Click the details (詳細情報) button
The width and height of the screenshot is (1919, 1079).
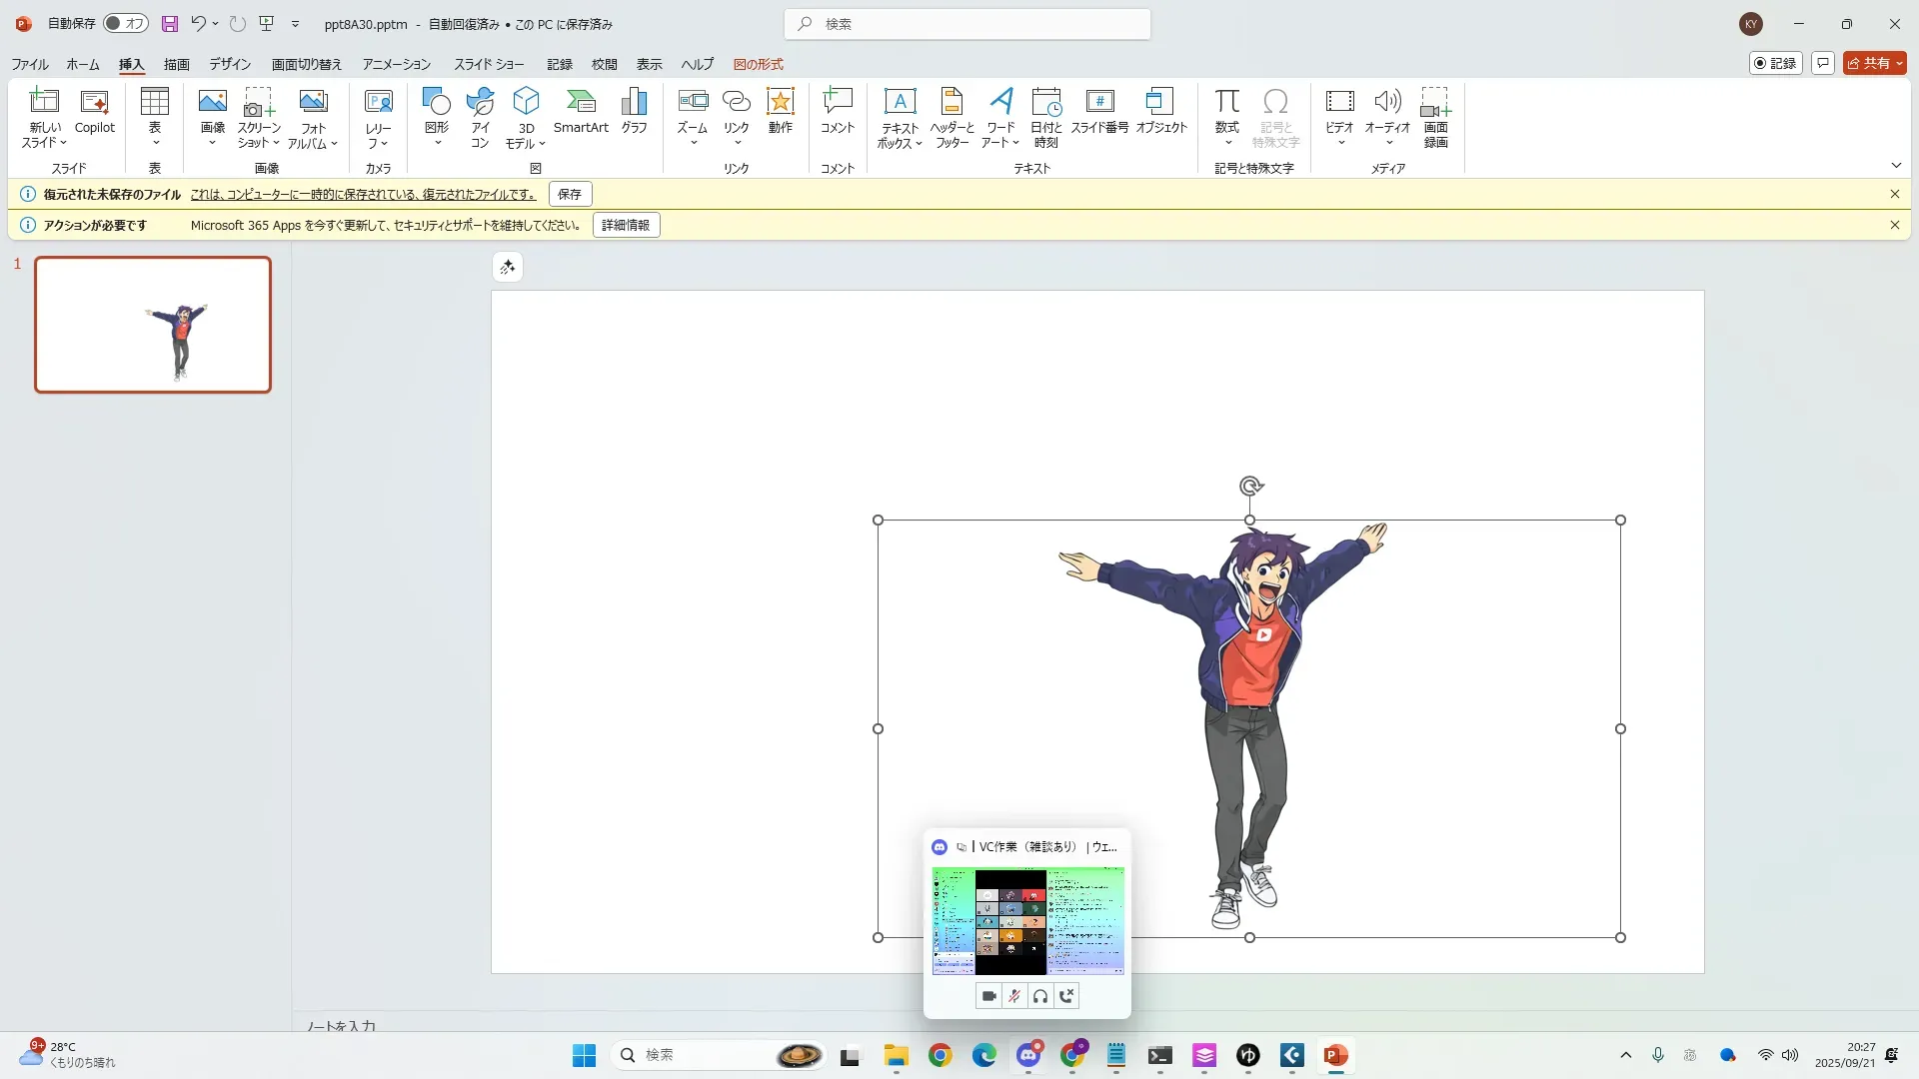pos(626,225)
